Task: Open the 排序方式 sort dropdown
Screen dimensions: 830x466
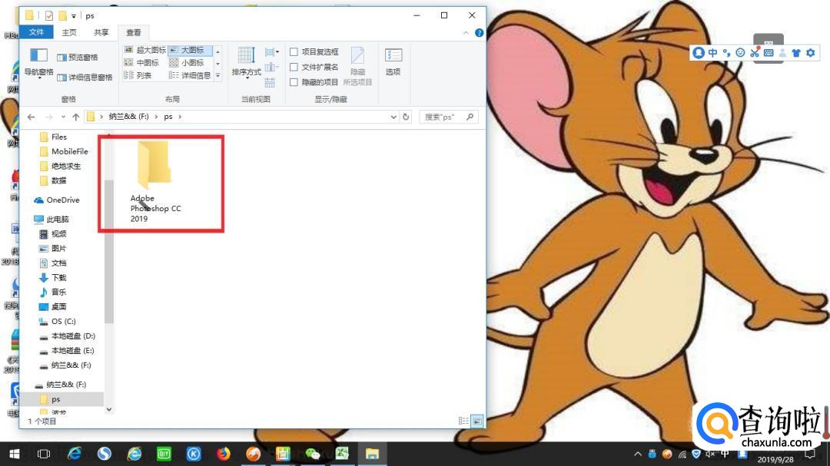Action: click(x=246, y=62)
